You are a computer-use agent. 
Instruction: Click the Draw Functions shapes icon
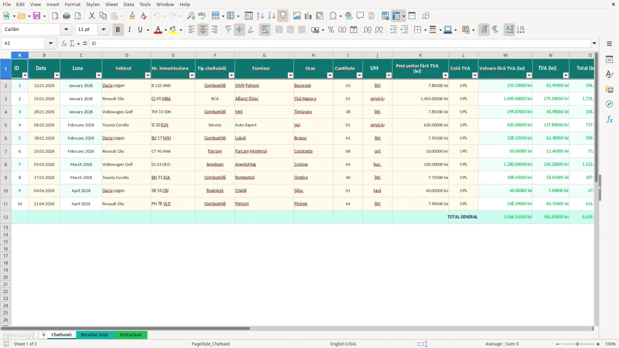(426, 16)
